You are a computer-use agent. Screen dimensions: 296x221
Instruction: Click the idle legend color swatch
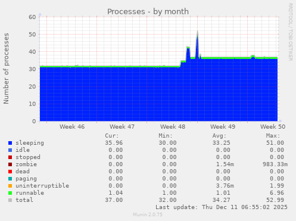(x=10, y=150)
